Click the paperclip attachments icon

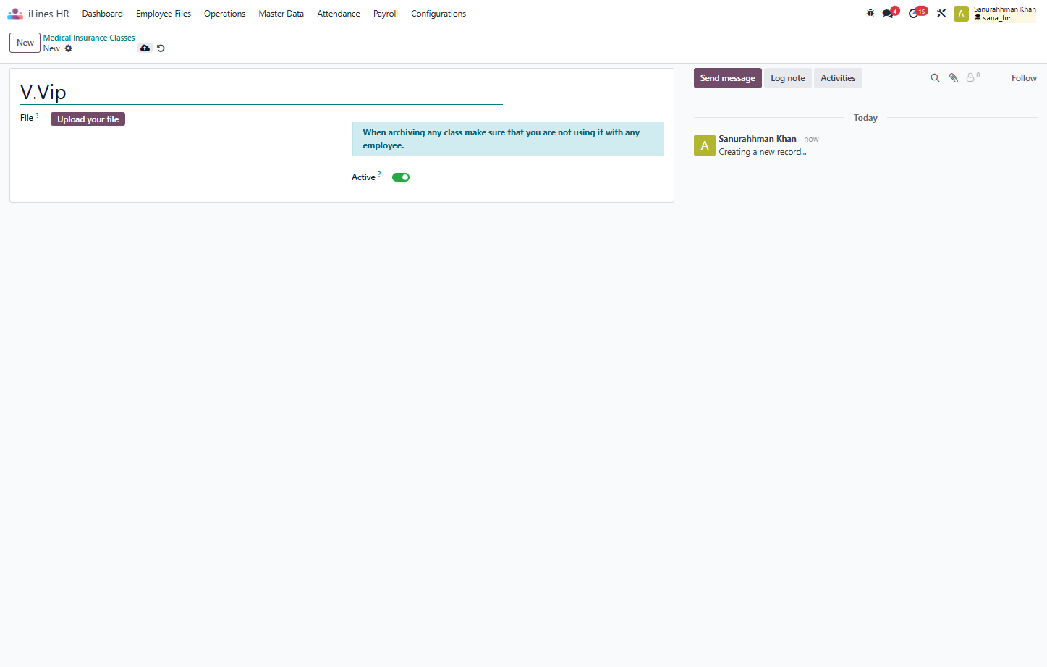click(954, 78)
